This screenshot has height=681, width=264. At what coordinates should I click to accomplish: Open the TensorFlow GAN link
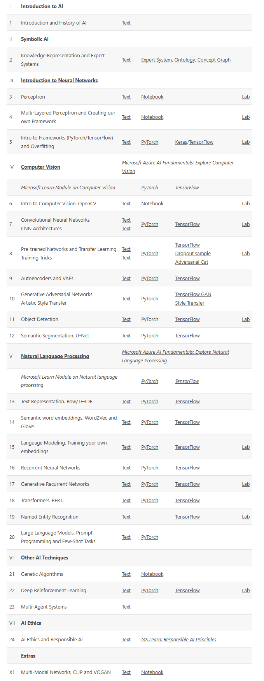(193, 295)
